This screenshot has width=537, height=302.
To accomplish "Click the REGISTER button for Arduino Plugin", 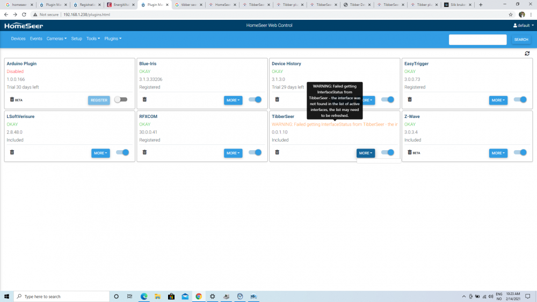I will pyautogui.click(x=99, y=100).
